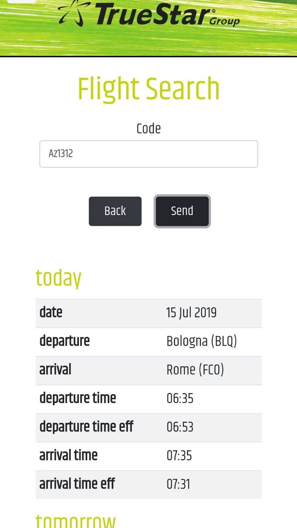Select the arrival label in the table
Viewport: 297px width, 528px height.
pyautogui.click(x=55, y=370)
